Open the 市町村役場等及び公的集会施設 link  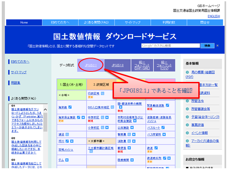click(x=130, y=119)
